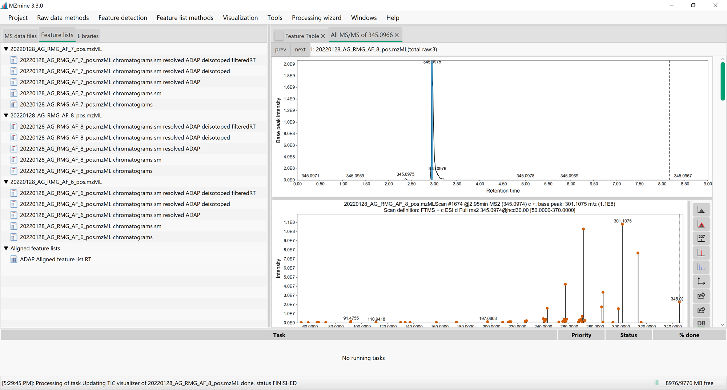The image size is (727, 390).
Task: Click the single red peak display icon
Action: pos(701,252)
